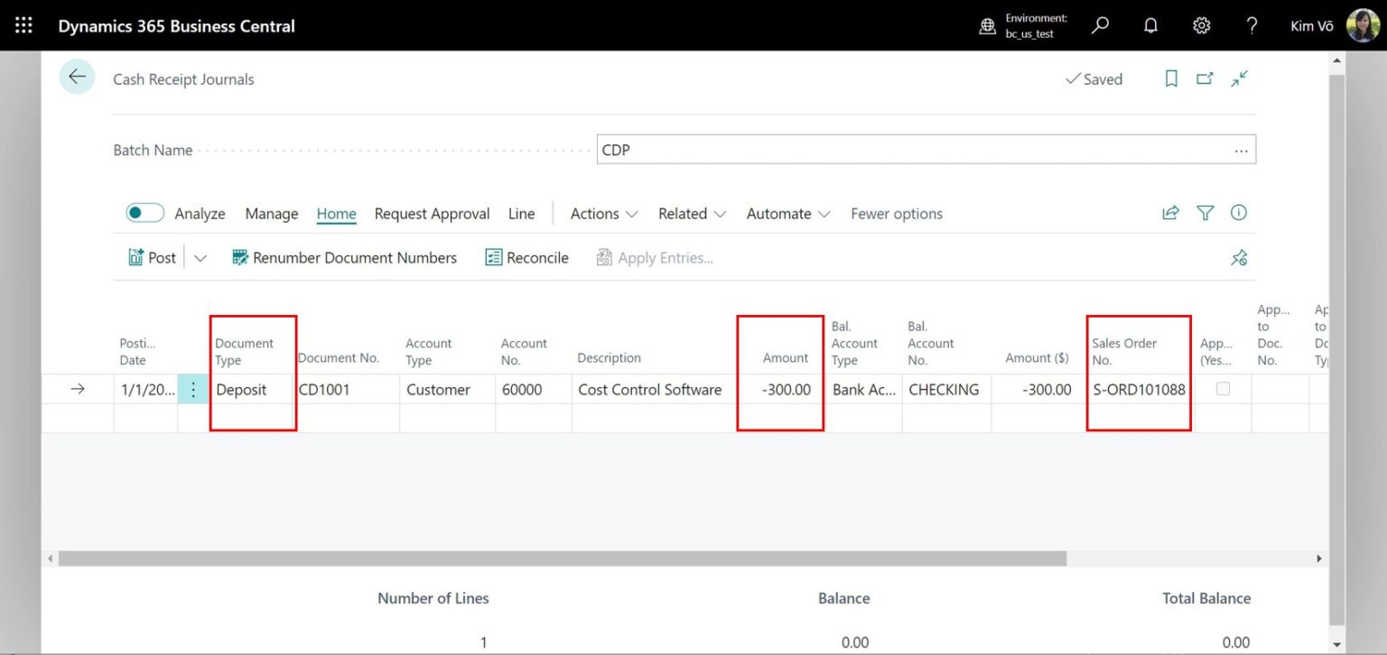Click the Amount ($) column header
The image size is (1387, 655).
(x=1037, y=358)
